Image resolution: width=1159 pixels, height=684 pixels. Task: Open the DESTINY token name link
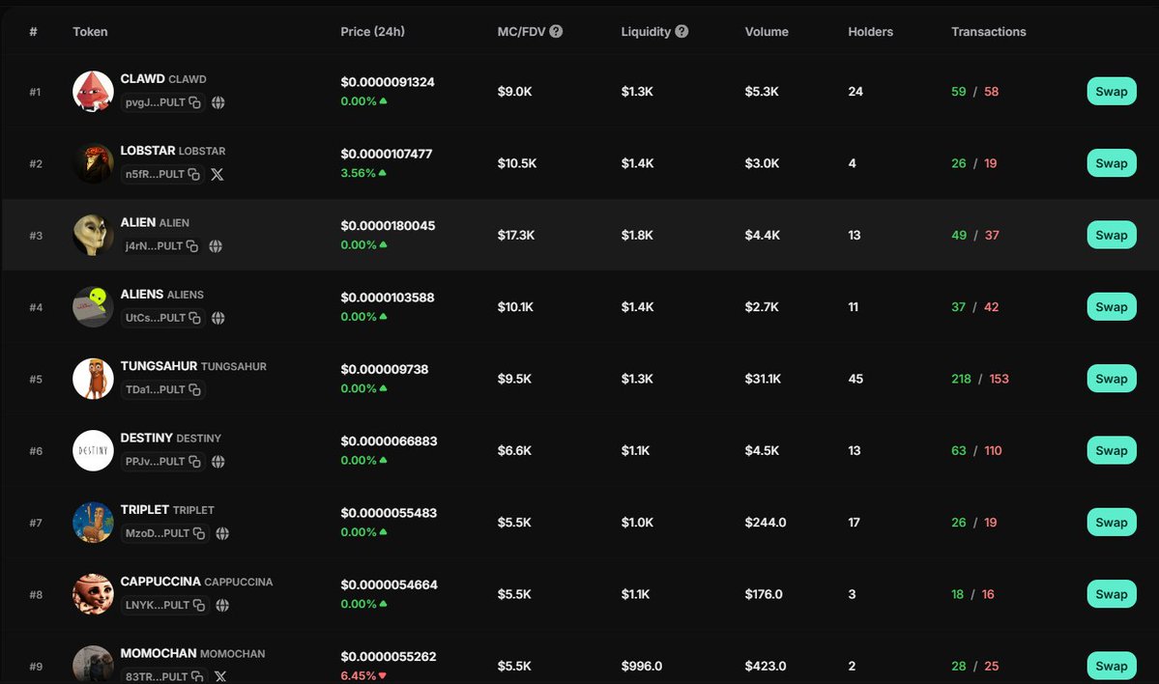pos(146,438)
